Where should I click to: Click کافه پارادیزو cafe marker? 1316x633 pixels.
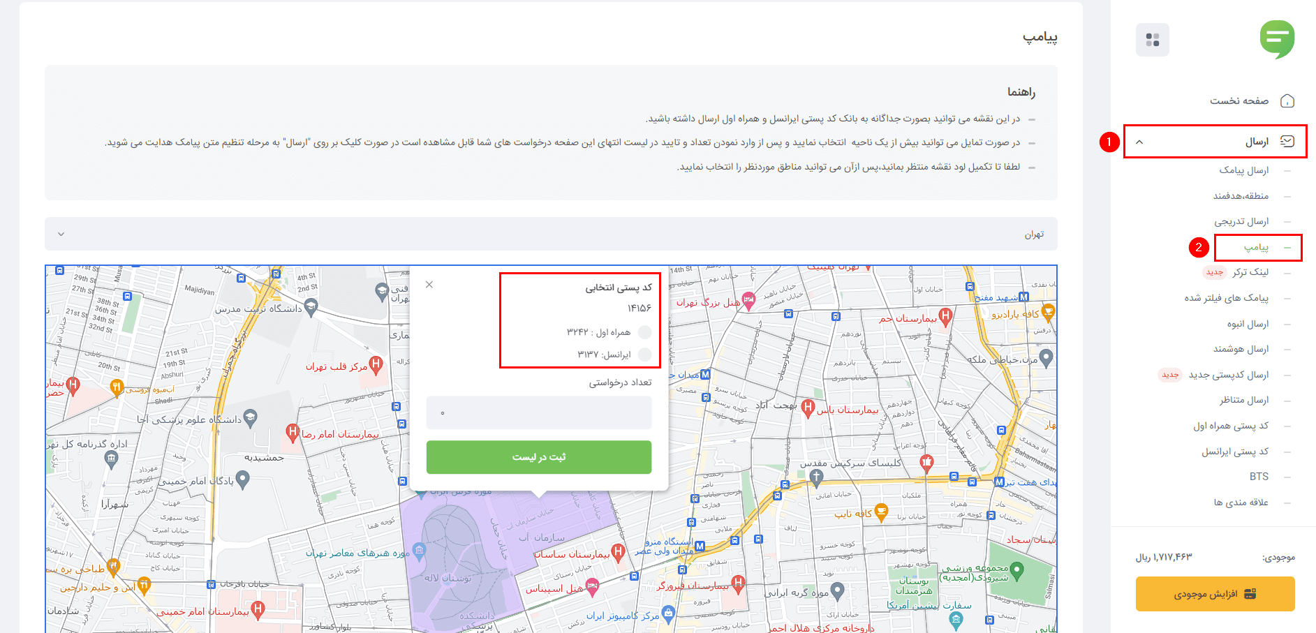click(x=1048, y=313)
